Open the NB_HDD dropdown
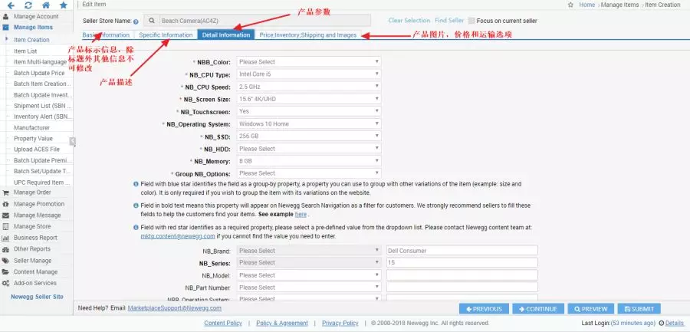 coord(308,149)
